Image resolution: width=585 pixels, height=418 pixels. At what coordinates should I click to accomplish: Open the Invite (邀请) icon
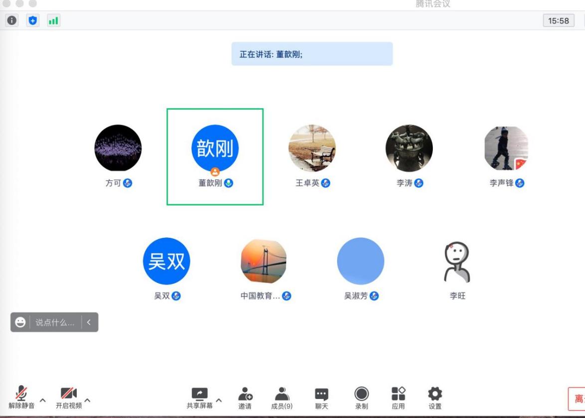245,398
